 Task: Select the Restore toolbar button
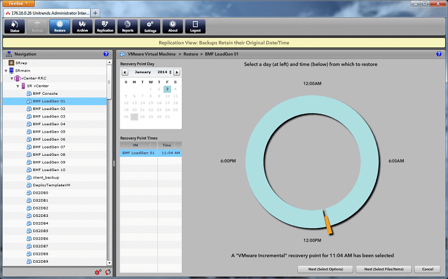(60, 26)
